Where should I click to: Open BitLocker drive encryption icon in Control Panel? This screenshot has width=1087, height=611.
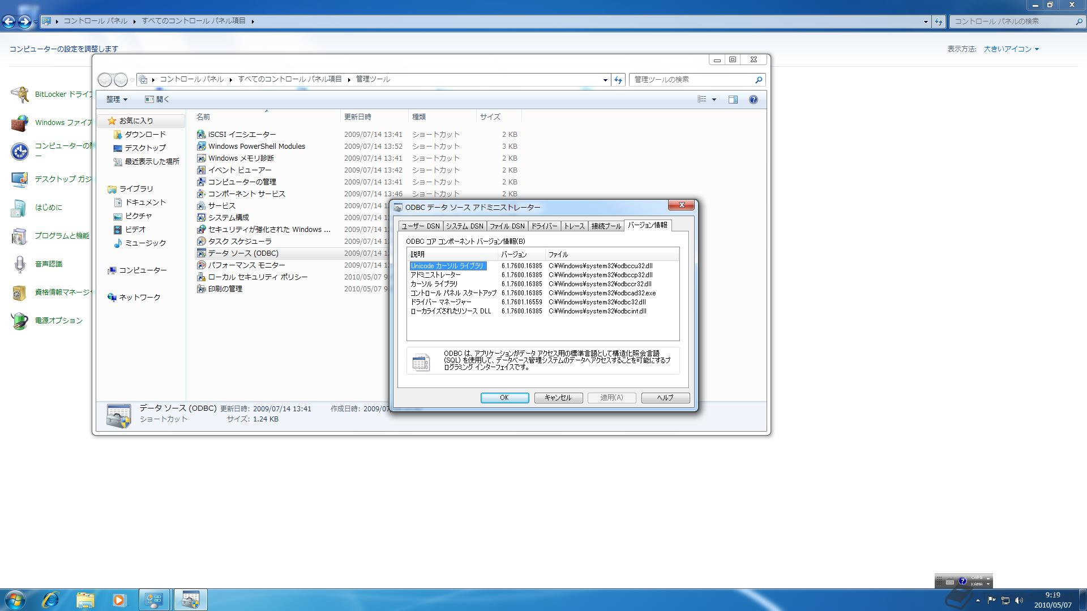[x=20, y=94]
